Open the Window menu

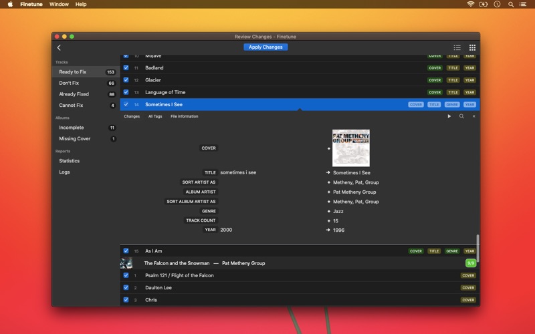tap(59, 4)
